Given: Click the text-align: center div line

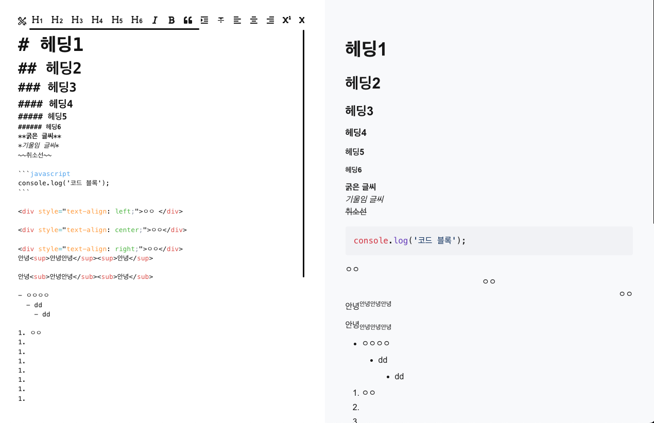Looking at the screenshot, I should pos(102,230).
